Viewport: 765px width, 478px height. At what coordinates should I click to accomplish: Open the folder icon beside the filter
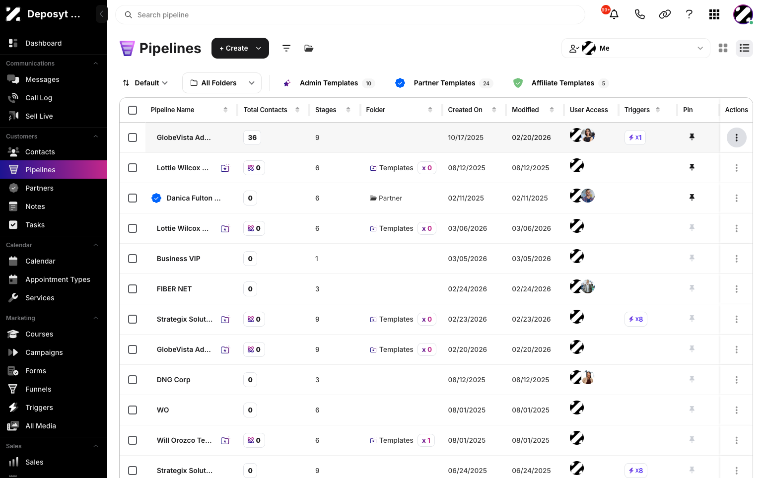[309, 48]
